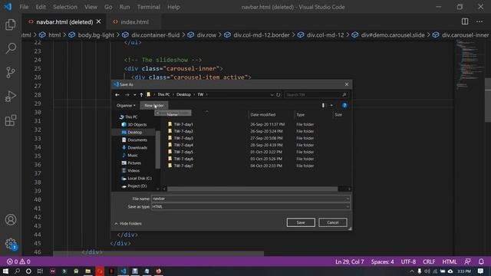Open Source Control view

pos(11,72)
